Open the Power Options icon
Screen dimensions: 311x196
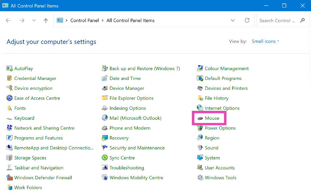coord(200,128)
